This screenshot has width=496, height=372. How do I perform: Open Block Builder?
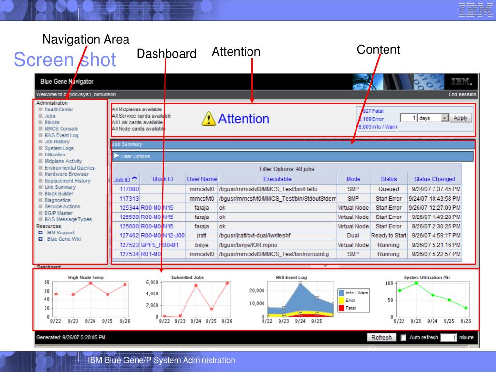click(x=59, y=194)
